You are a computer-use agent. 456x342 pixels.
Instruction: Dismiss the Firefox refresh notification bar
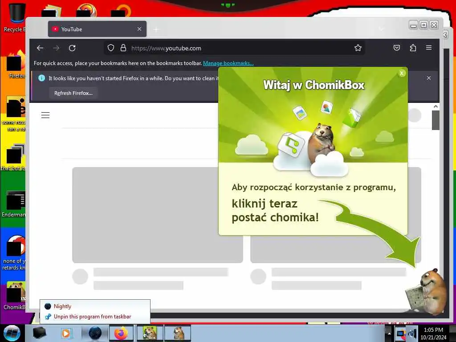[429, 78]
